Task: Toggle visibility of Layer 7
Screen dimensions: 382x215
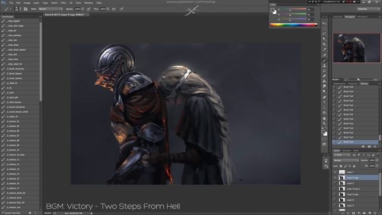Action: tap(335, 172)
